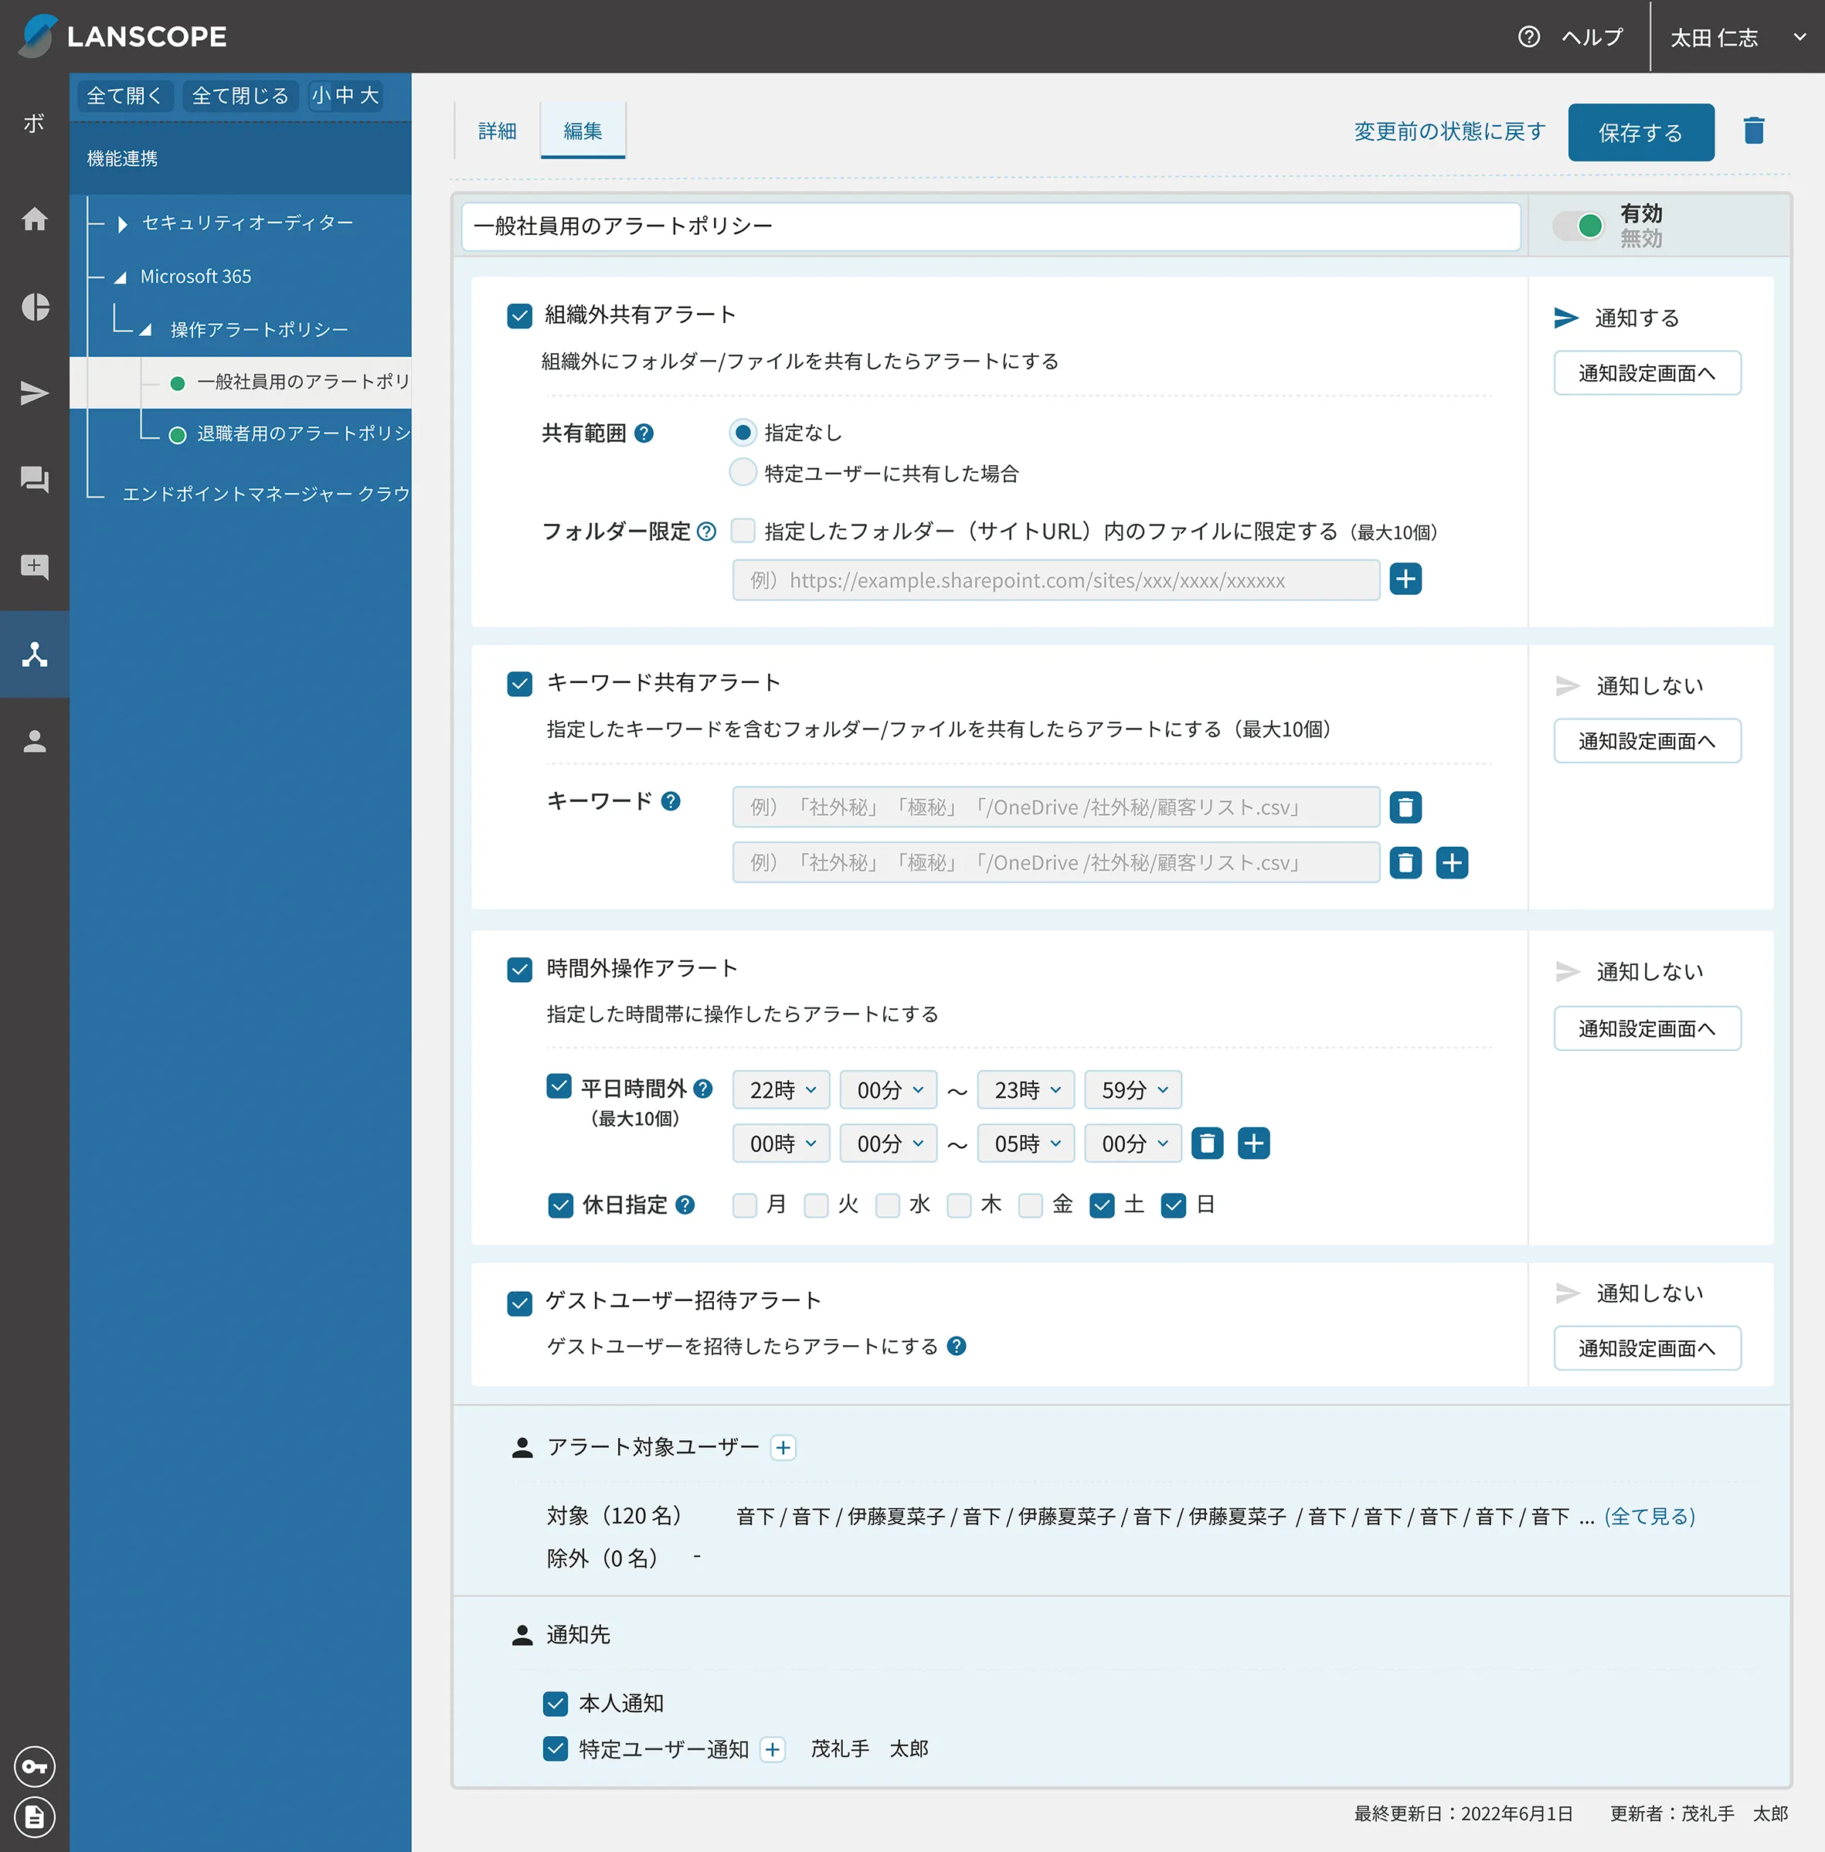The width and height of the screenshot is (1825, 1852).
Task: Delete the second keyword row
Action: [1405, 863]
